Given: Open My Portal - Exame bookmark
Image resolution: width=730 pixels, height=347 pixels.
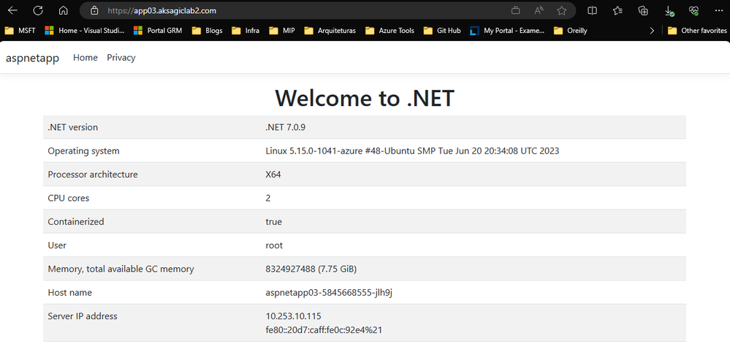Looking at the screenshot, I should coord(507,31).
